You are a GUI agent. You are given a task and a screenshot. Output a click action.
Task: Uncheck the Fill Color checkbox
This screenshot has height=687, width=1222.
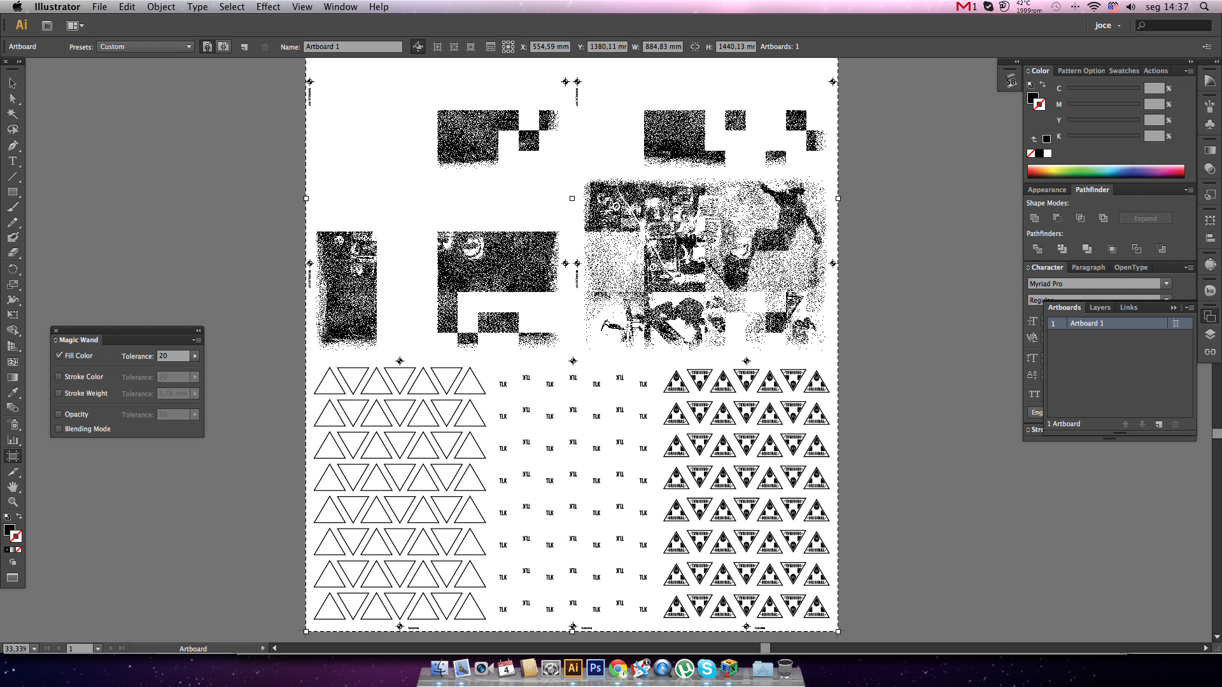point(59,356)
